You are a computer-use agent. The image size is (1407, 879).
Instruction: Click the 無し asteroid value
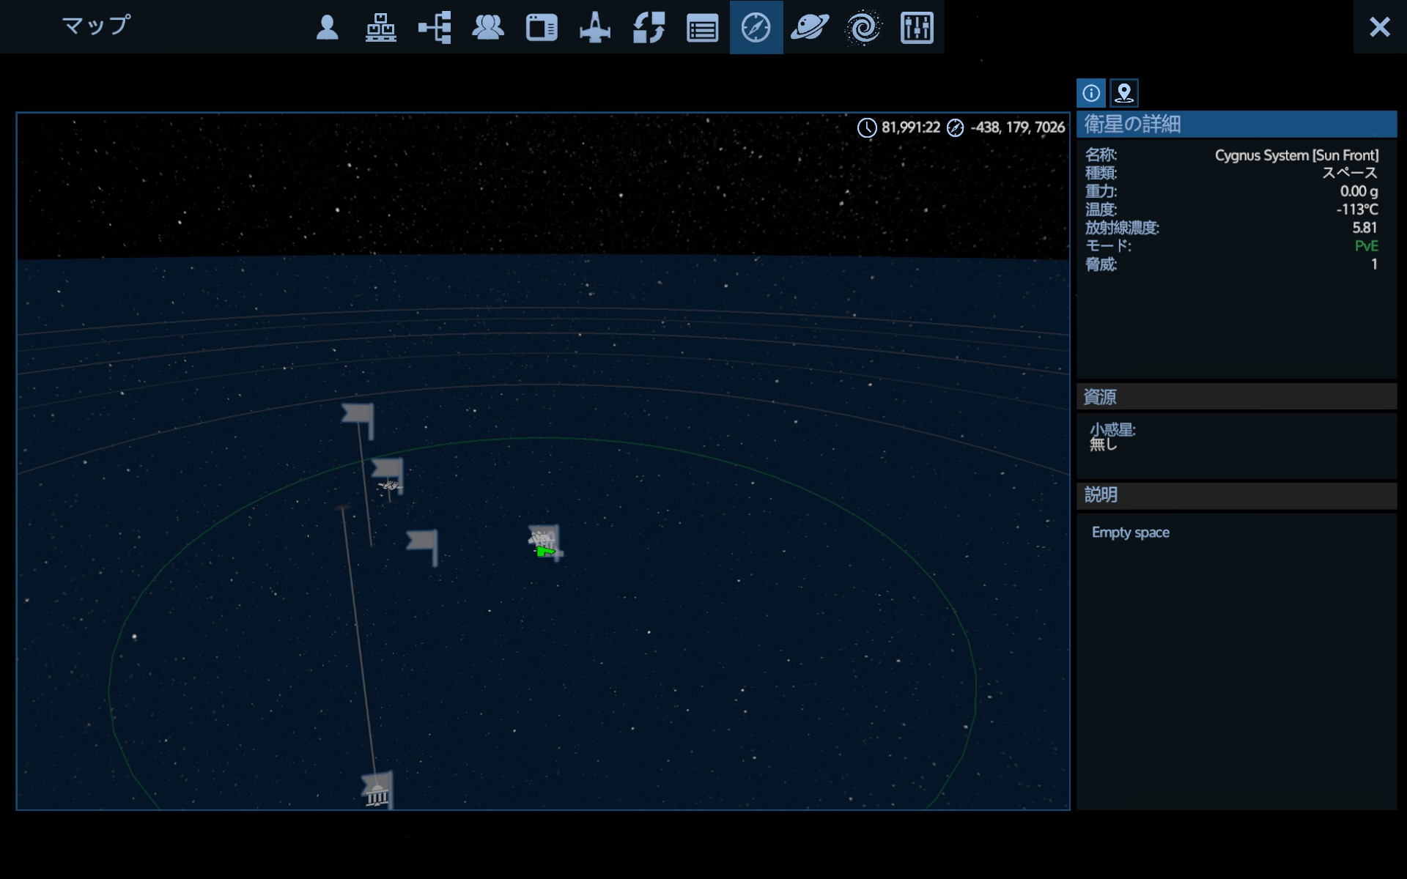point(1103,445)
